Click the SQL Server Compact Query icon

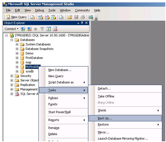tap(61, 17)
